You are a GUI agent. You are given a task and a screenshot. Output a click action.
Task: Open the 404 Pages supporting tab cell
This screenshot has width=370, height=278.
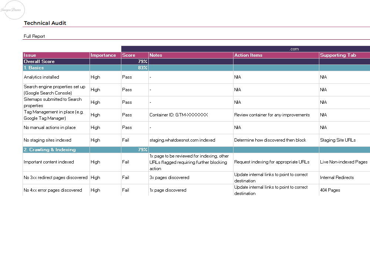coord(344,190)
